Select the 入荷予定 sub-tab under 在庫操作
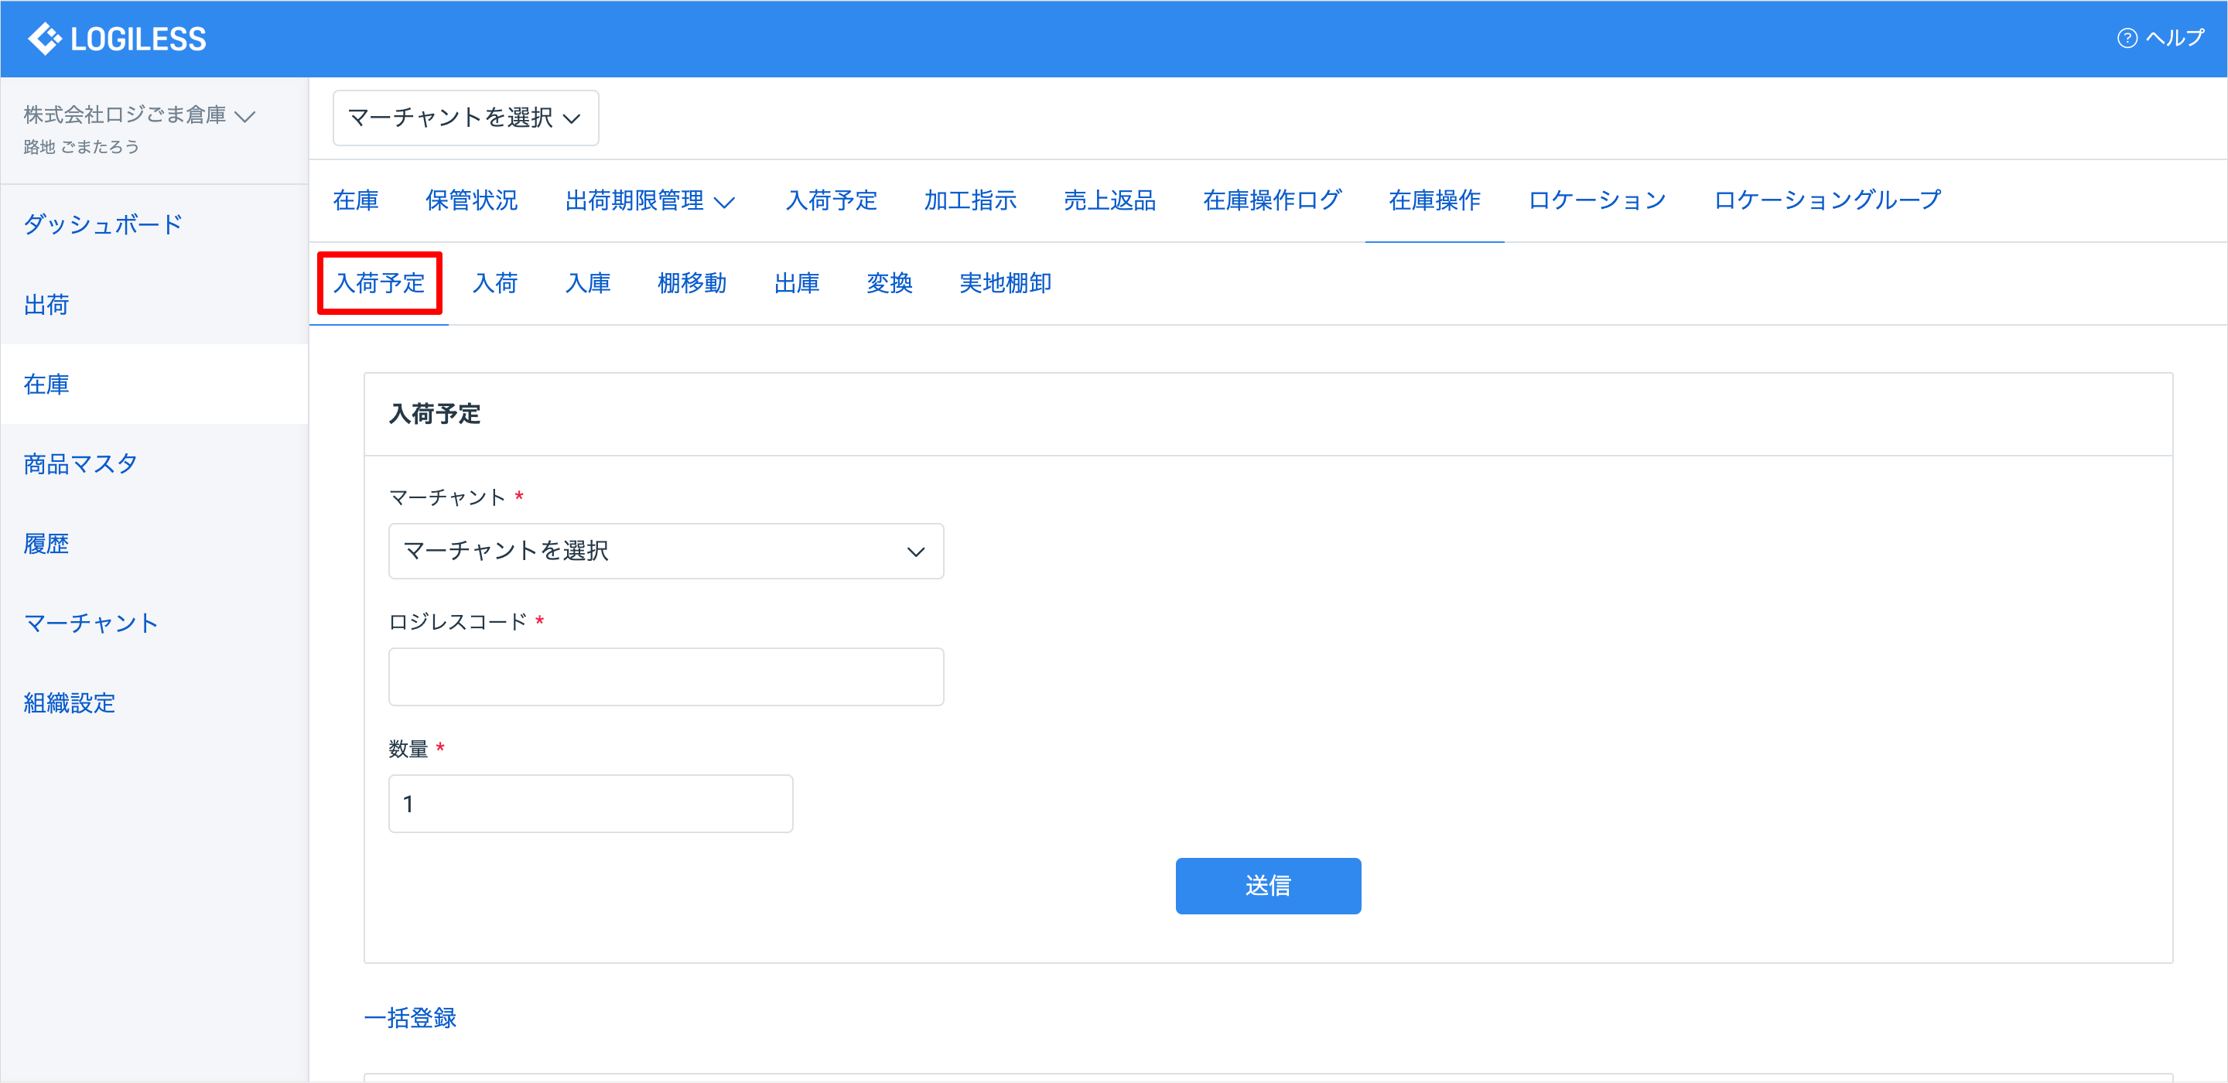2228x1083 pixels. [x=379, y=284]
